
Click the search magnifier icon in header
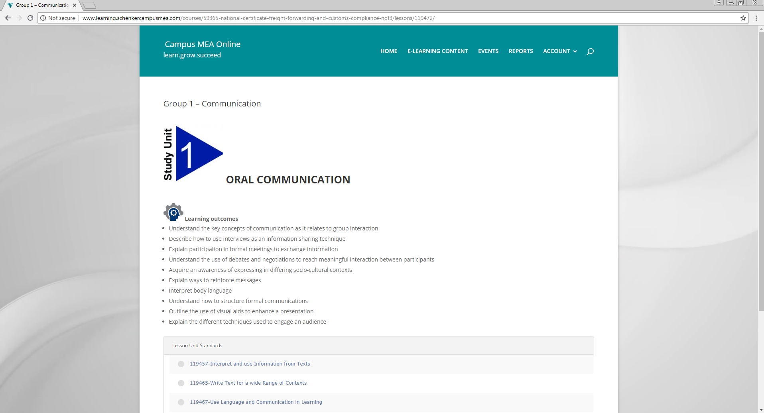coord(590,51)
